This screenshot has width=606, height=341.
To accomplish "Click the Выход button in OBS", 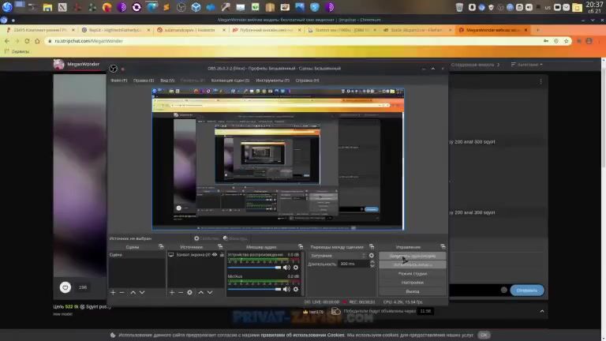I will (412, 291).
